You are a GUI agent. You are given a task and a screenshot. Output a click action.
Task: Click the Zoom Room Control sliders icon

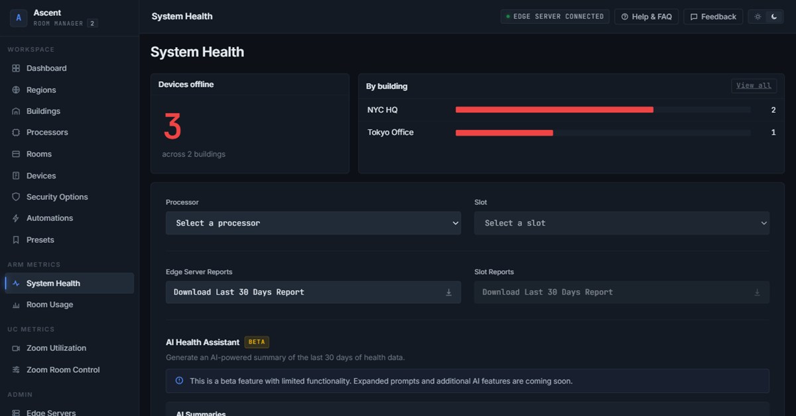coord(16,370)
